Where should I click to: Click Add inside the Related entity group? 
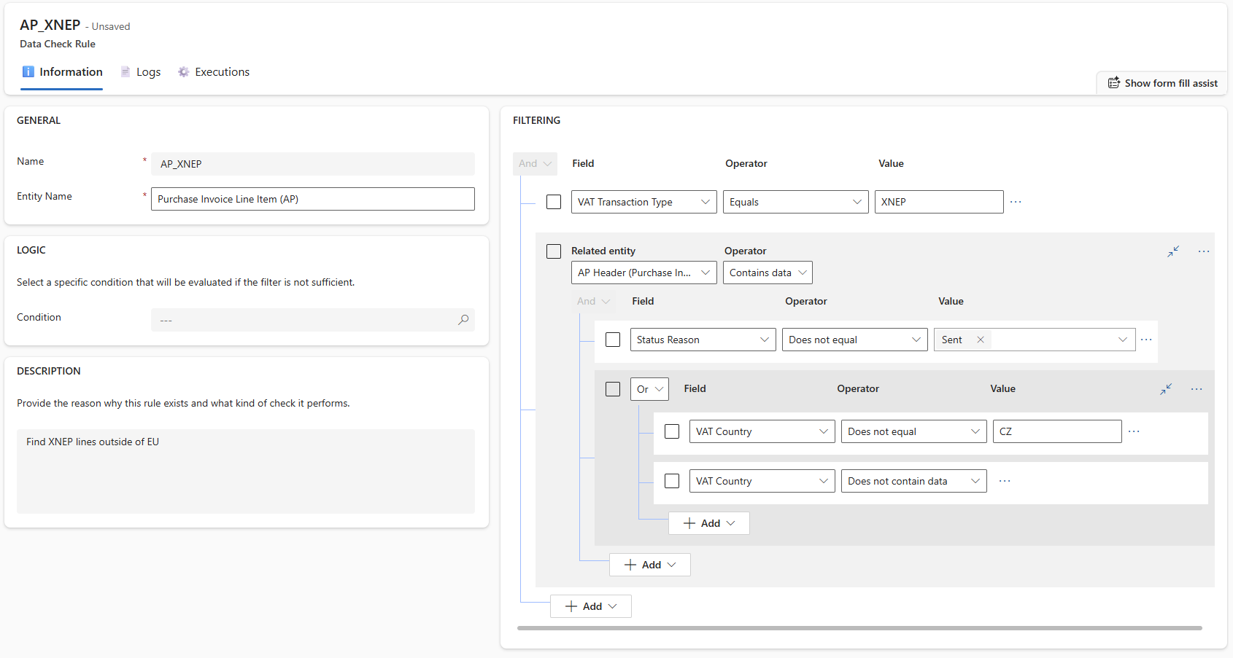tap(650, 565)
